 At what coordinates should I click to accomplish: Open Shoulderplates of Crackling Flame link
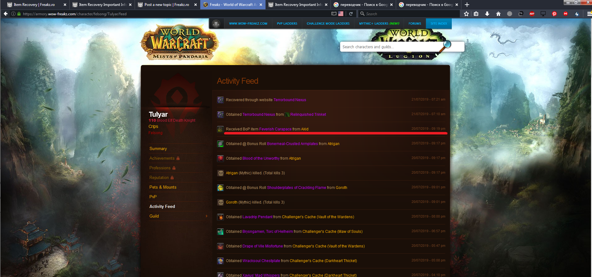click(297, 188)
